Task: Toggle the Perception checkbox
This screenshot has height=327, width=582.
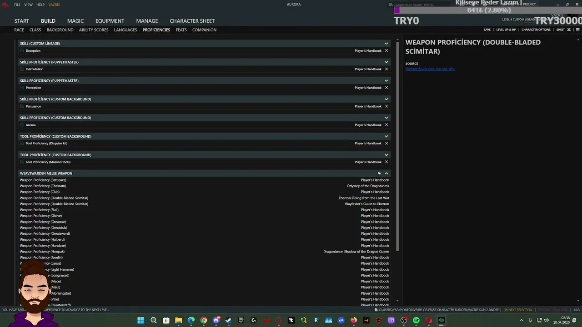Action: pyautogui.click(x=22, y=88)
